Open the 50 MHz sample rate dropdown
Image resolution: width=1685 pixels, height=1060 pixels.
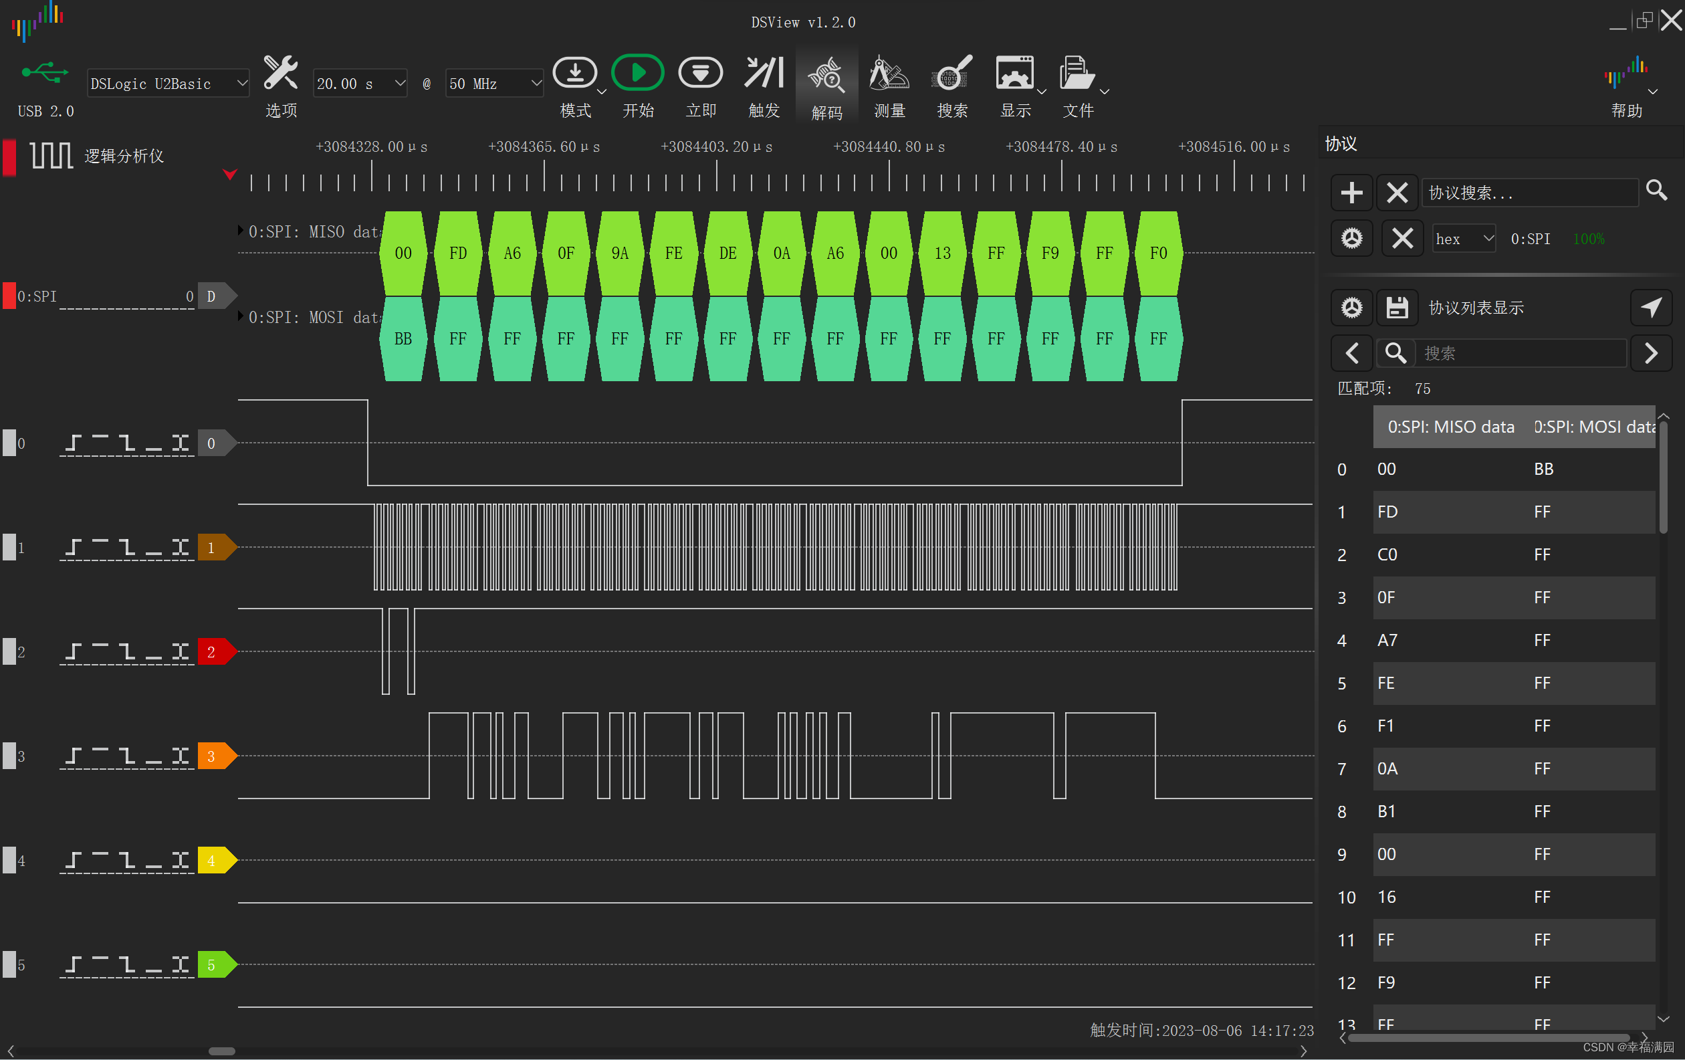tap(494, 84)
